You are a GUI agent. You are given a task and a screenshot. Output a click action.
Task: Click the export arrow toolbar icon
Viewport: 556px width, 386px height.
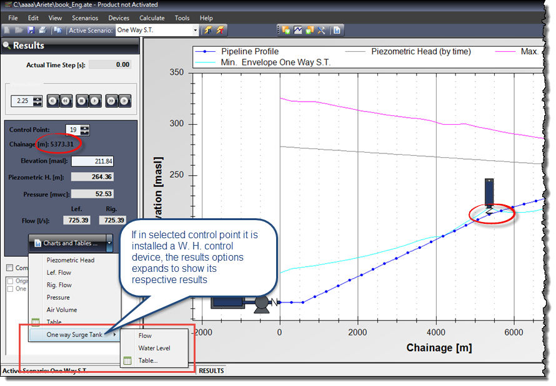point(286,30)
